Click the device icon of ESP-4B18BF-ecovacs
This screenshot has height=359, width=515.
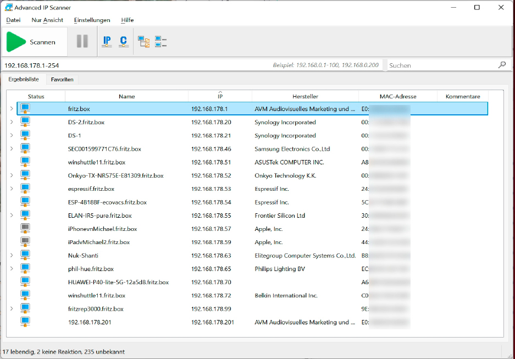(25, 202)
